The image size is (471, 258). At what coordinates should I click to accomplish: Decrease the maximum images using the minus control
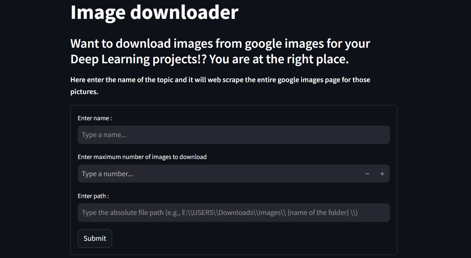click(367, 174)
